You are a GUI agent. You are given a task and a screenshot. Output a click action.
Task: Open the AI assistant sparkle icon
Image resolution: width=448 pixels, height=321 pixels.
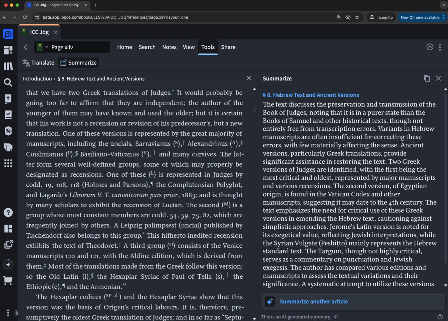tap(8, 264)
